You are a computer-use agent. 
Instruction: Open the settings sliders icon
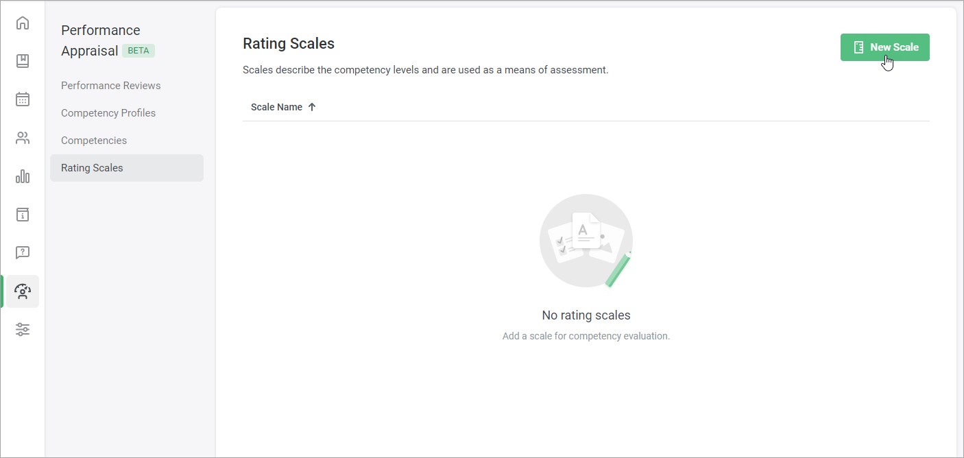click(23, 330)
